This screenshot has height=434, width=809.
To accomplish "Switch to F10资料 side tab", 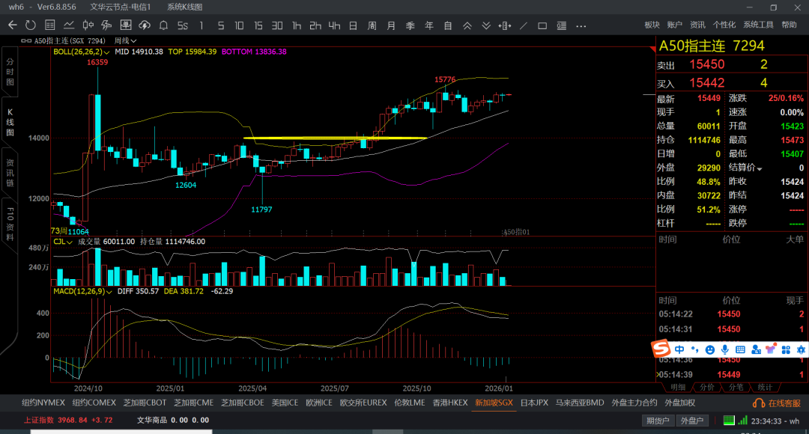I will [10, 224].
